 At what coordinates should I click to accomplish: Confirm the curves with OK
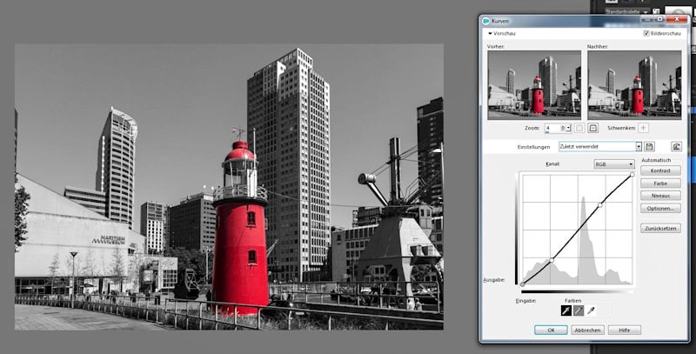pyautogui.click(x=550, y=331)
